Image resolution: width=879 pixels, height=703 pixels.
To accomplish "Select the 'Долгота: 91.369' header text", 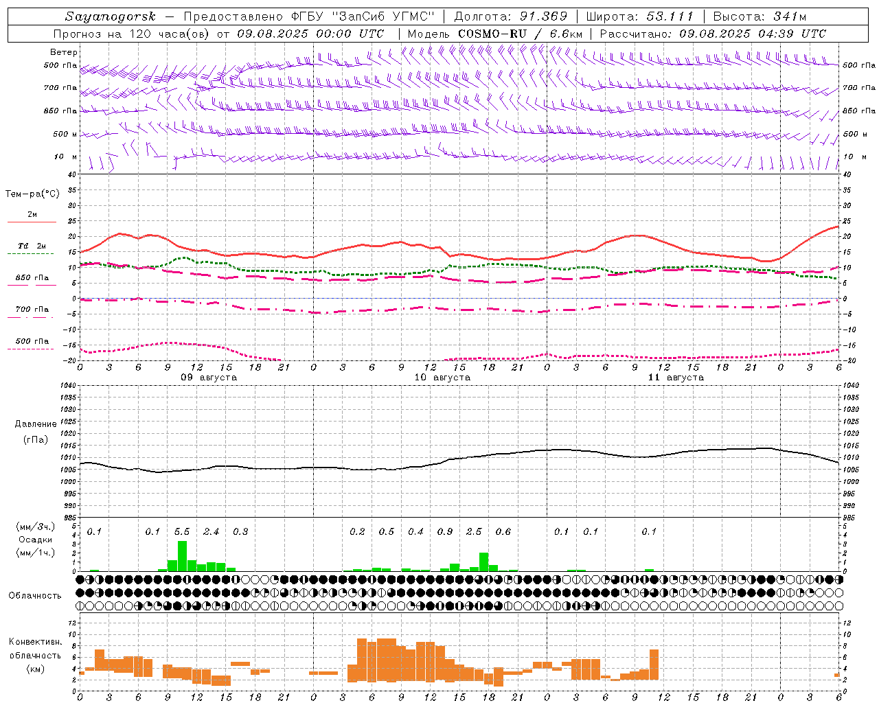I will pyautogui.click(x=511, y=16).
